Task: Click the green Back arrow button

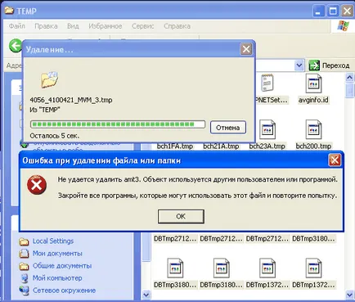Action: pyautogui.click(x=16, y=46)
